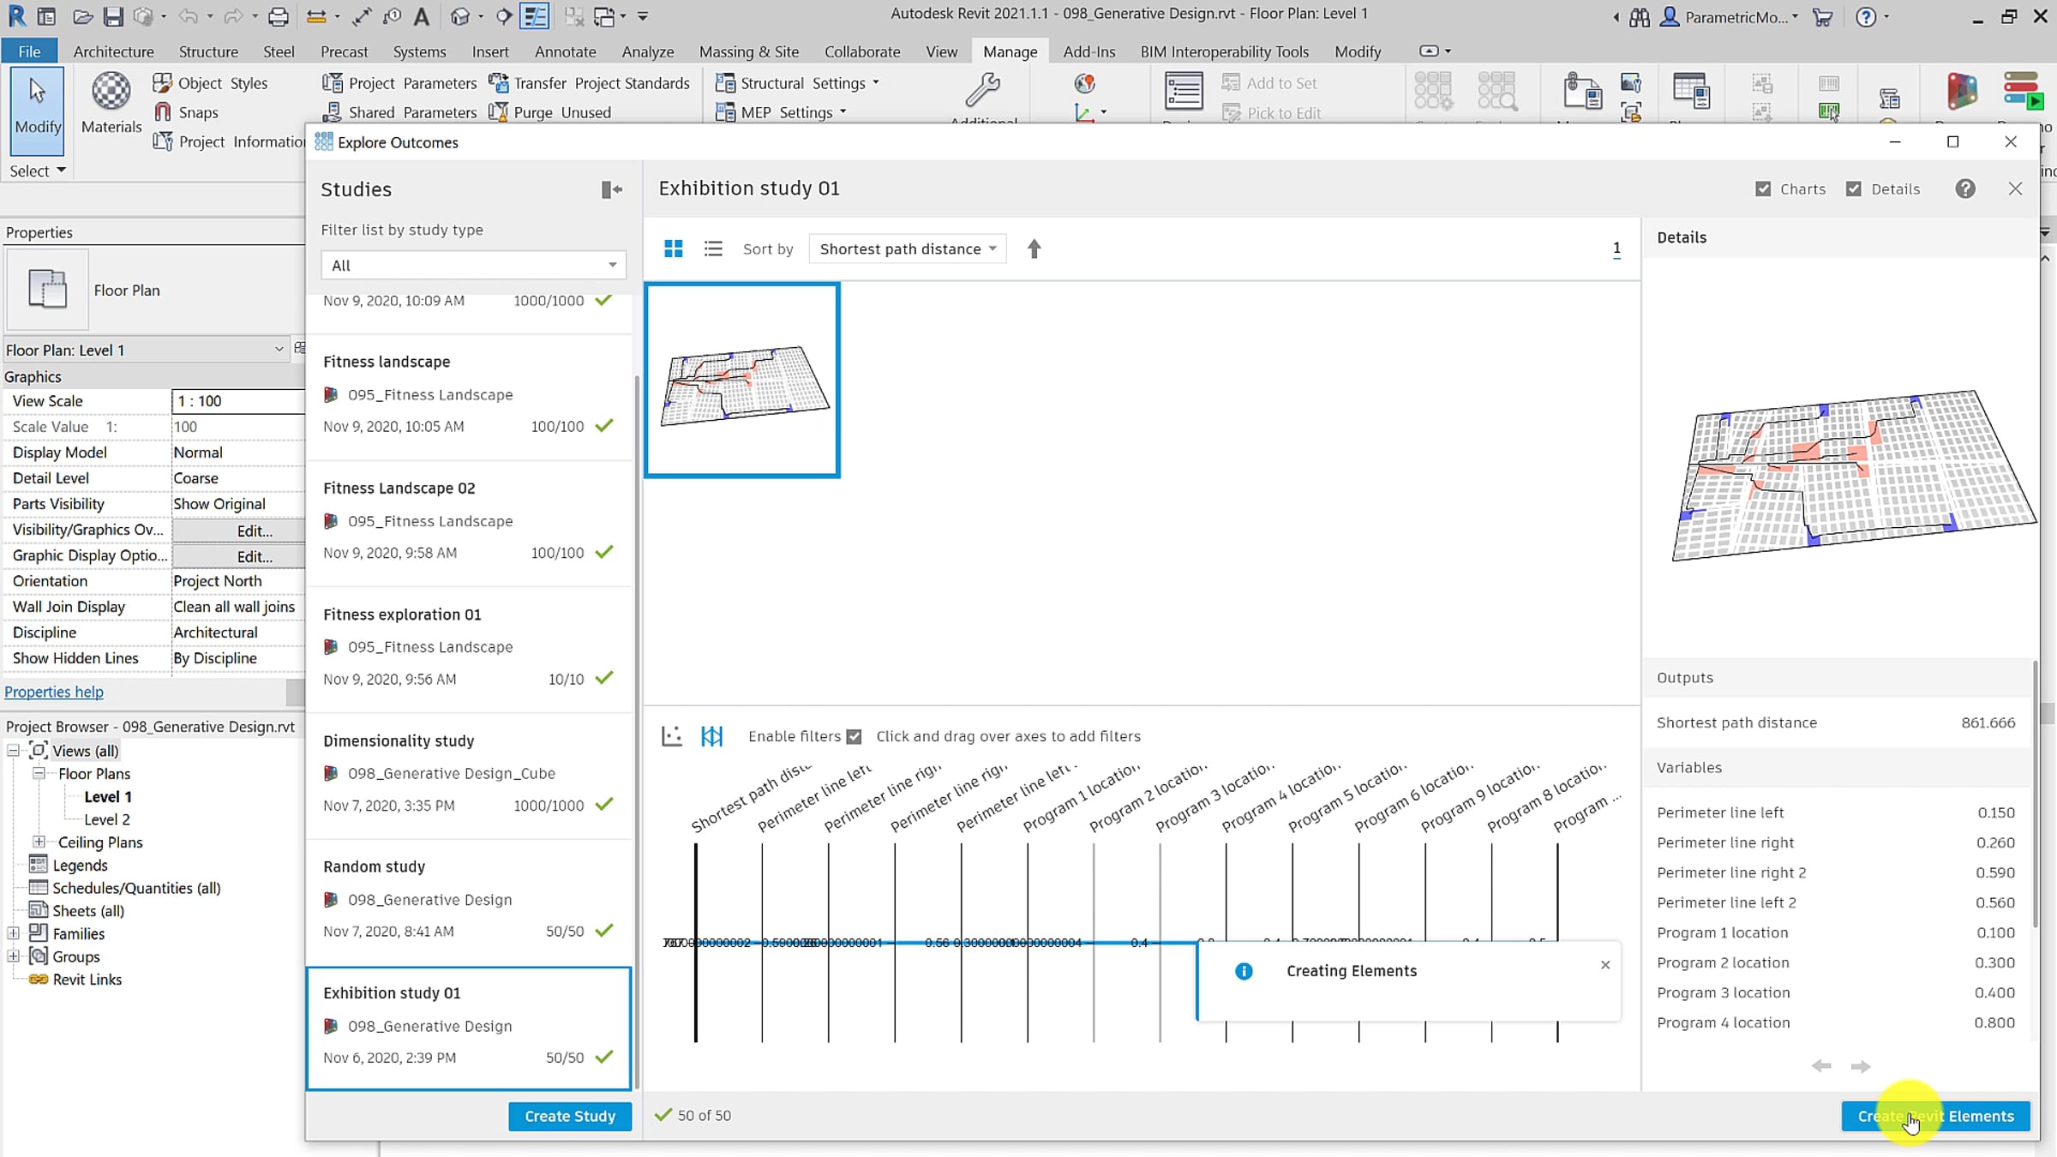This screenshot has width=2057, height=1157.
Task: Open the study type filter dropdown
Action: pos(473,266)
